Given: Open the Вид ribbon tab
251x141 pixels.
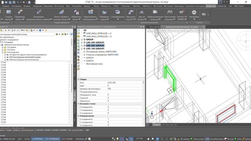Looking at the screenshot, I should [x=68, y=6].
